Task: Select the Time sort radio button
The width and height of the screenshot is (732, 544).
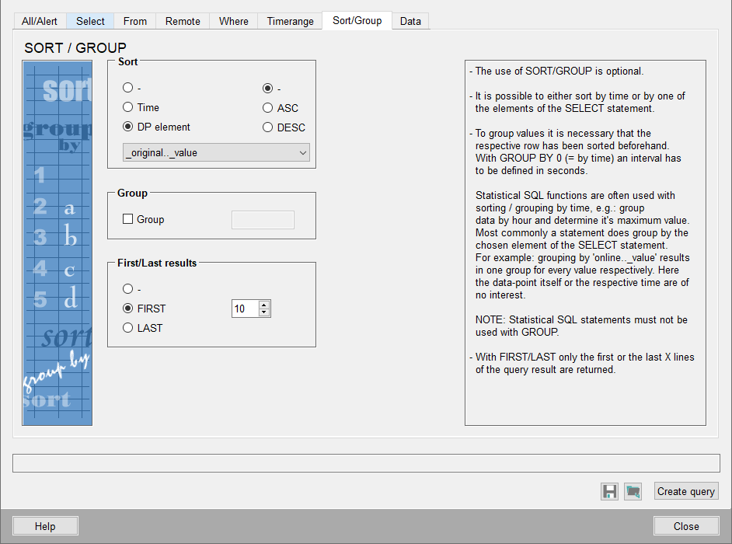Action: (128, 107)
